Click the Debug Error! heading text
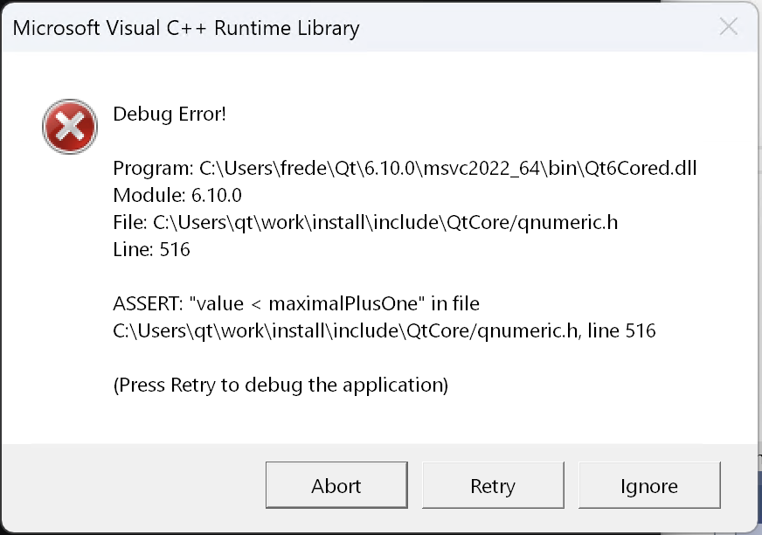Screen dimensions: 762x535 tap(170, 115)
